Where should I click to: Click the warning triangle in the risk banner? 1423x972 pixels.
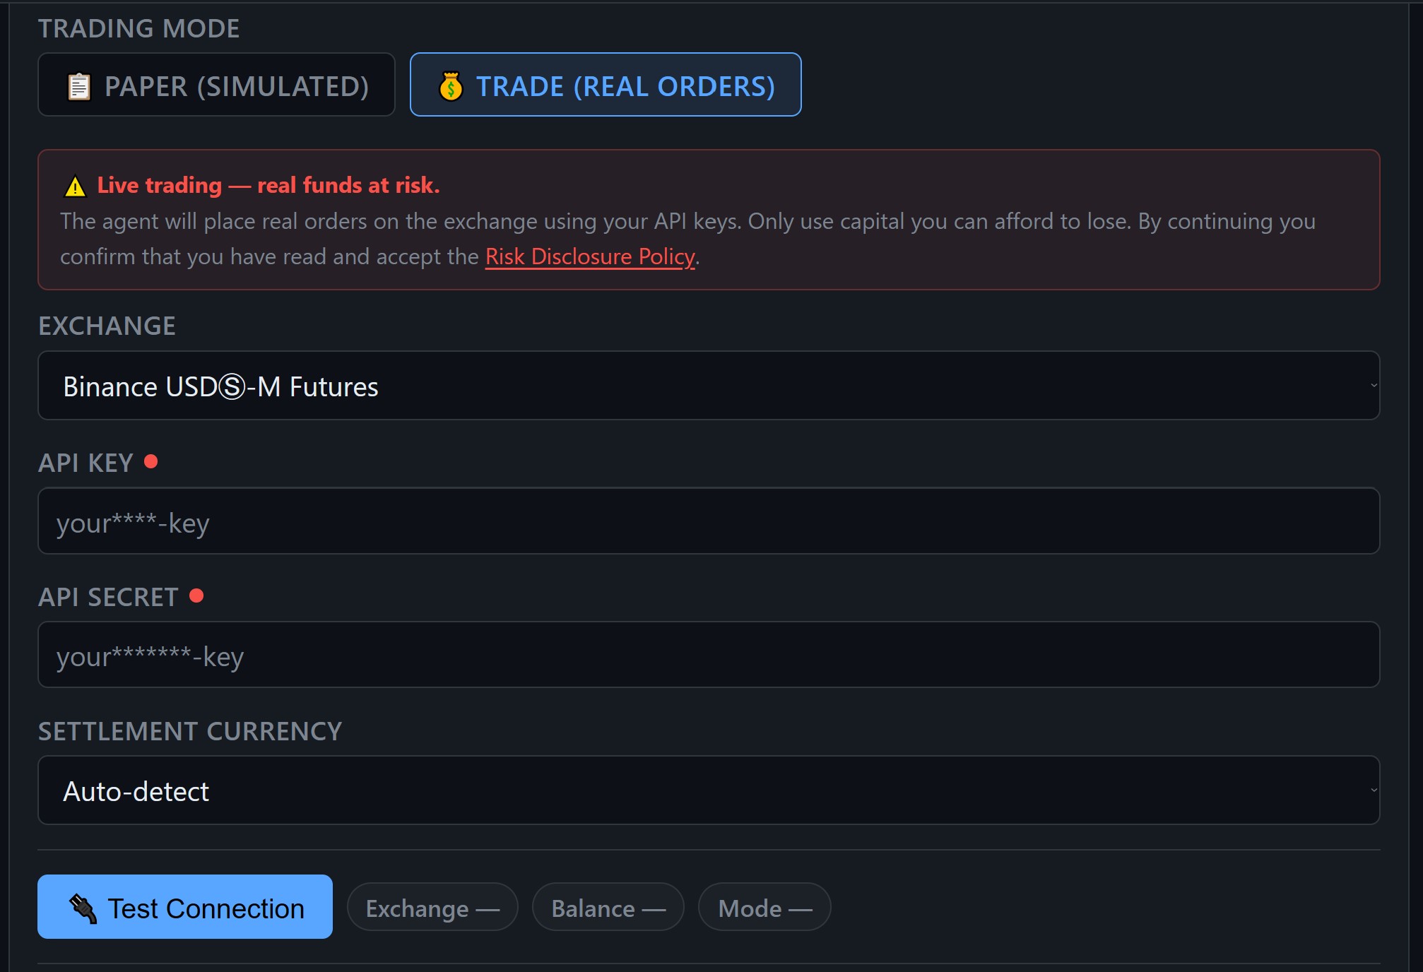coord(74,186)
